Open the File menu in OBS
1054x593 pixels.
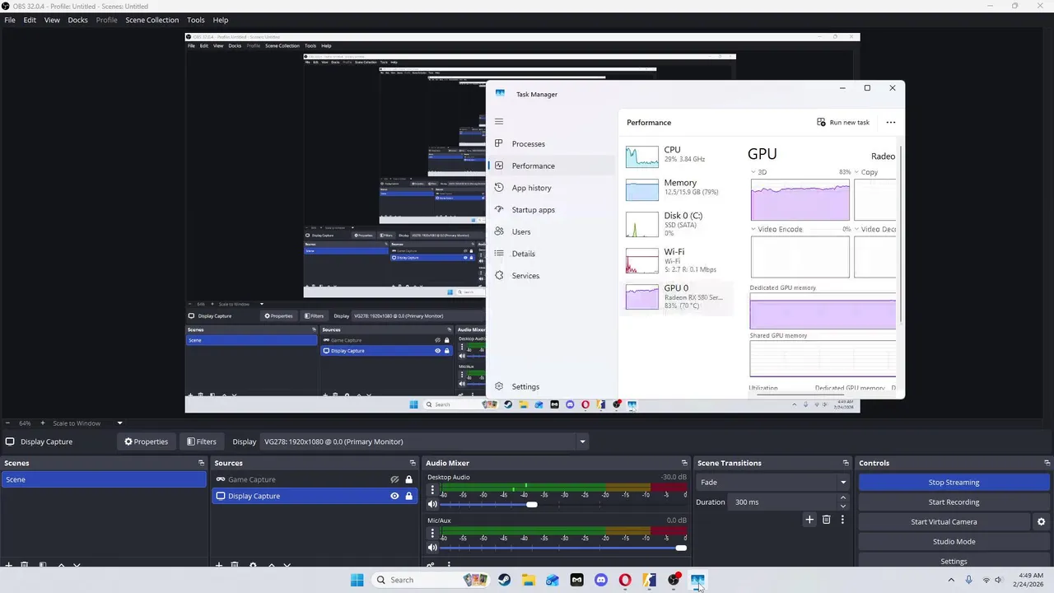(x=10, y=20)
